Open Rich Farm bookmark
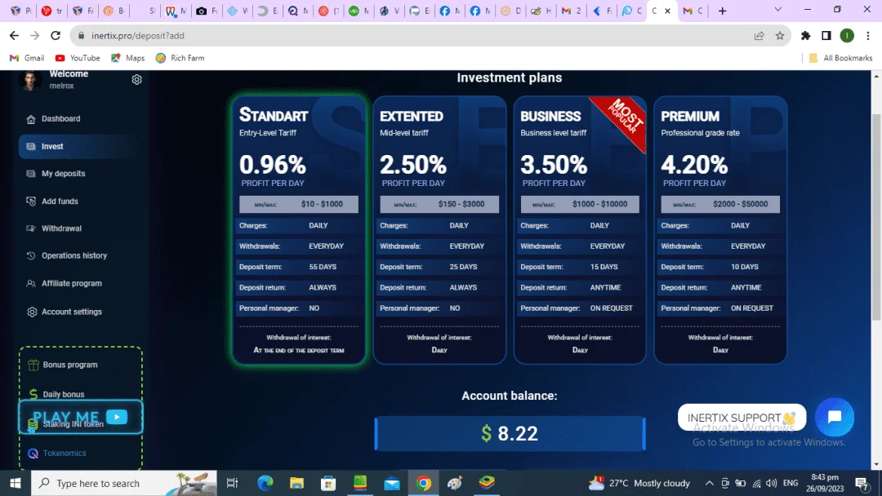 point(180,58)
